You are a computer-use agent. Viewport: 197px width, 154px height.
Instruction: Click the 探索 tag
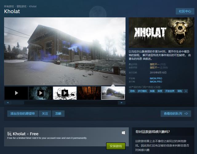click(x=160, y=91)
